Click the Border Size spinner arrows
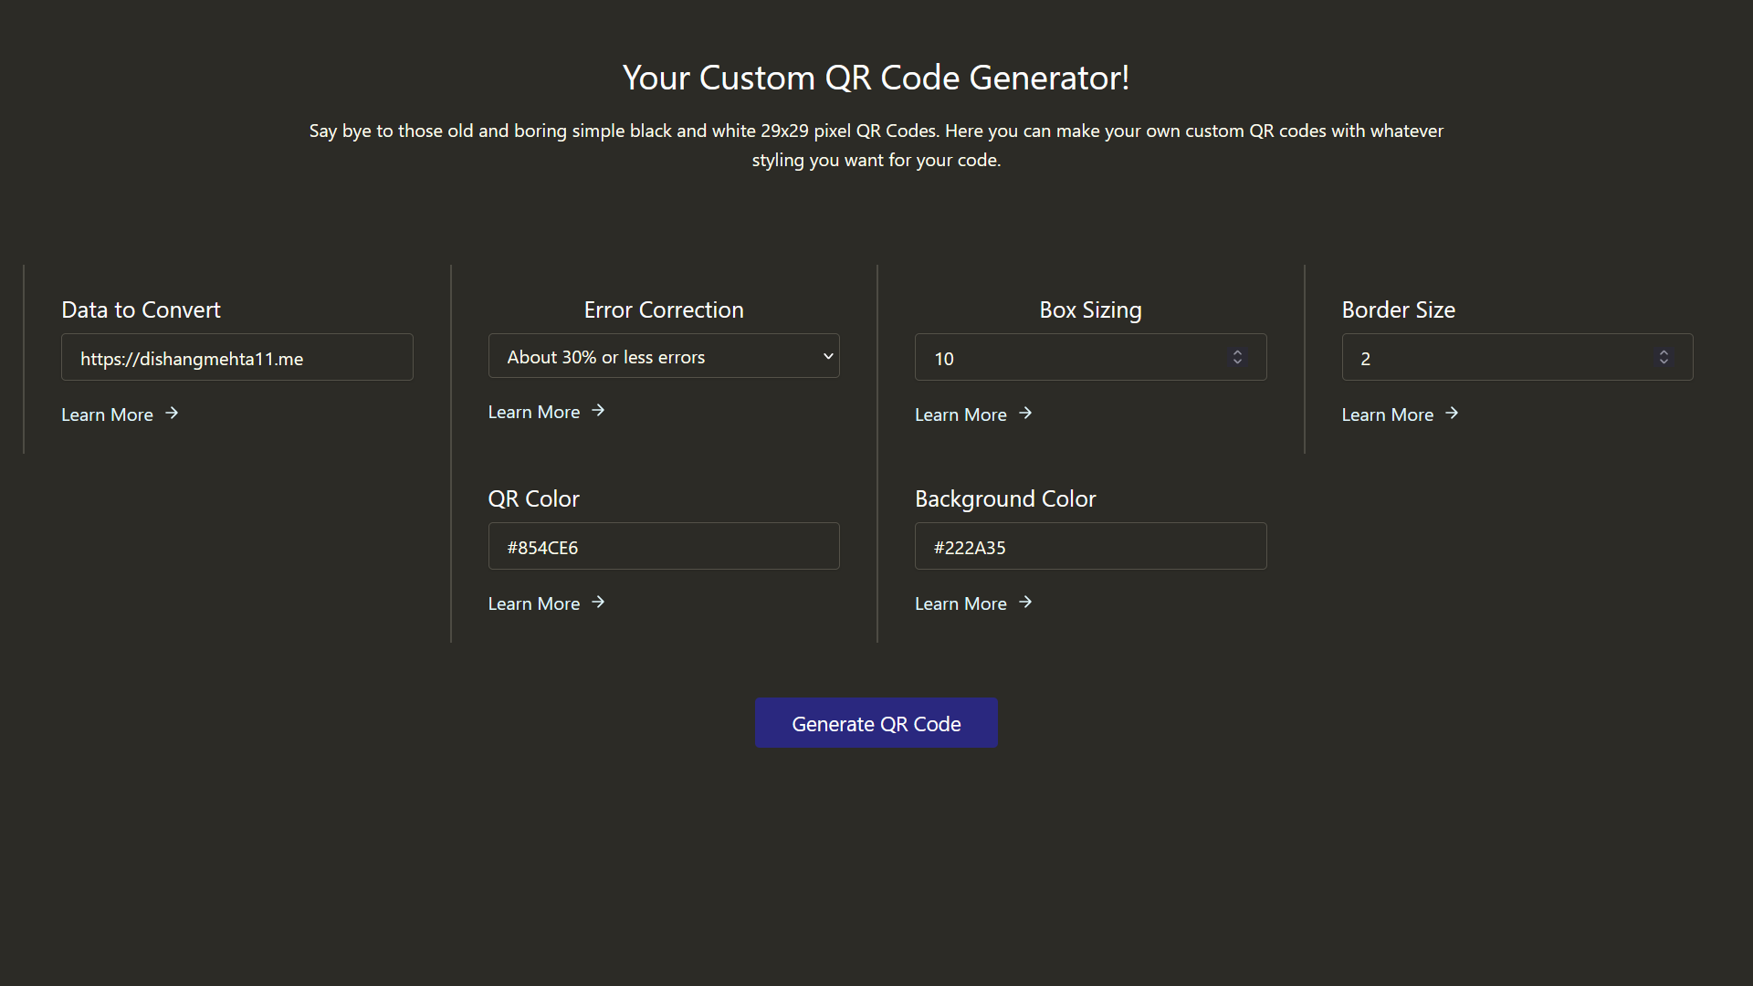The height and width of the screenshot is (986, 1753). [x=1664, y=357]
